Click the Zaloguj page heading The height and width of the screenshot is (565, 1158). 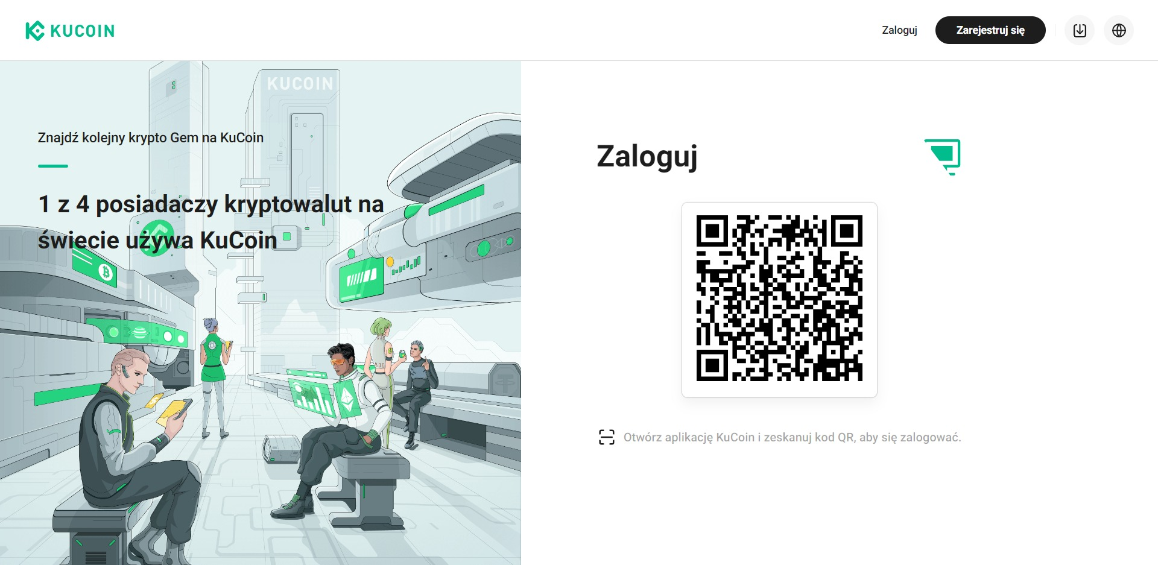[x=647, y=156]
